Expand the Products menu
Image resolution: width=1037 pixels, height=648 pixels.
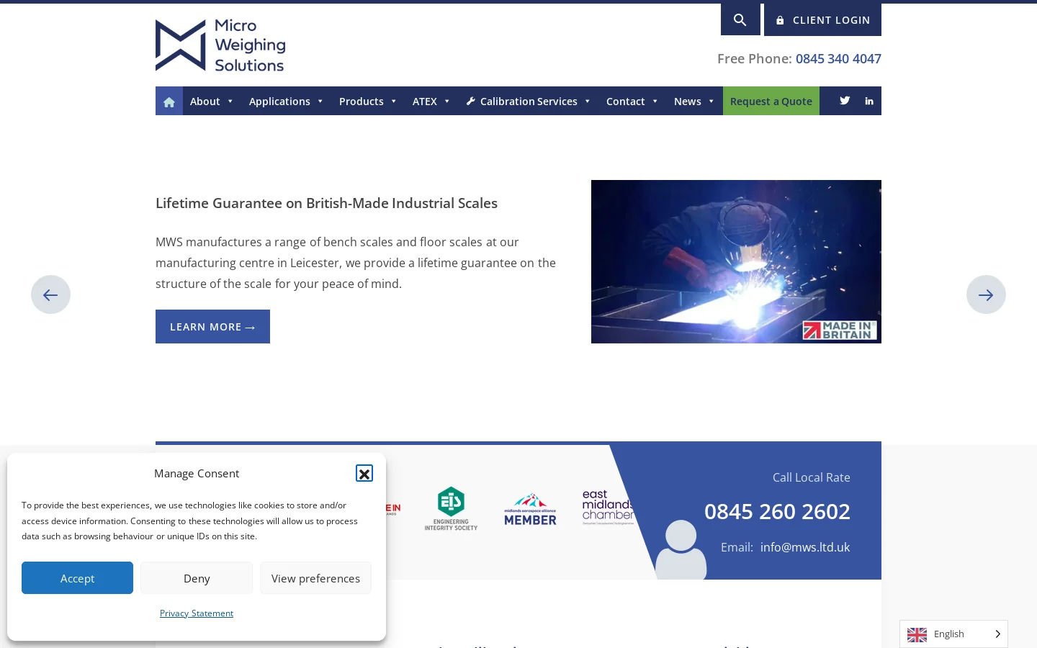click(368, 102)
